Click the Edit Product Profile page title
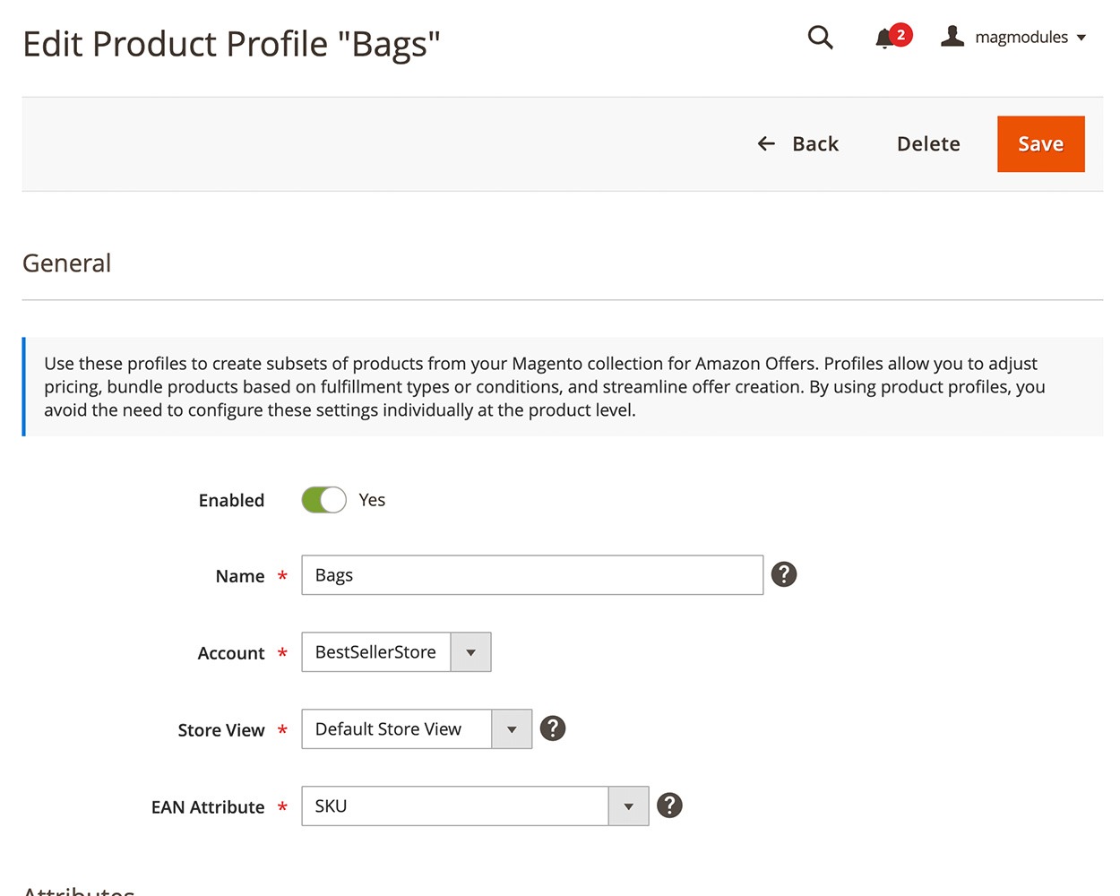This screenshot has height=896, width=1120. [x=231, y=44]
